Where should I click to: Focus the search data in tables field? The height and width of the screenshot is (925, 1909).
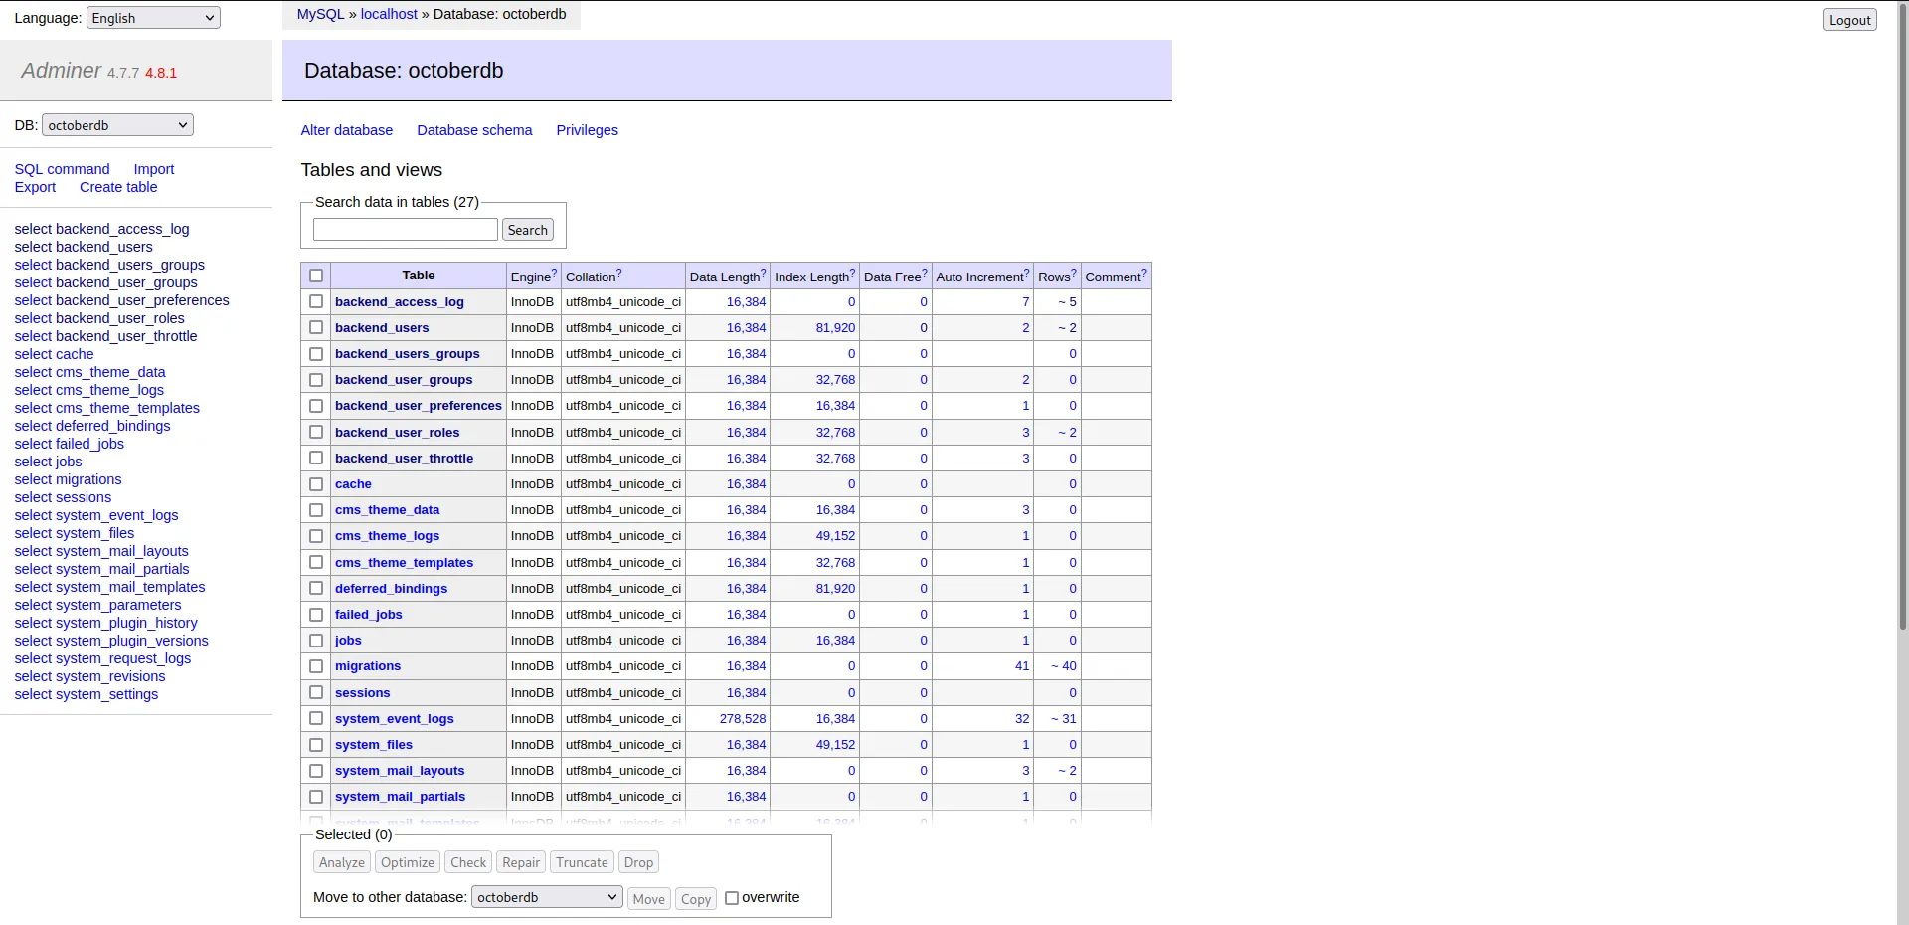tap(405, 230)
